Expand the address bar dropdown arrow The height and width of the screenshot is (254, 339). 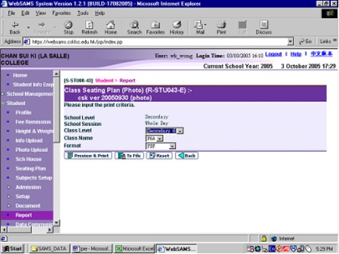point(290,42)
